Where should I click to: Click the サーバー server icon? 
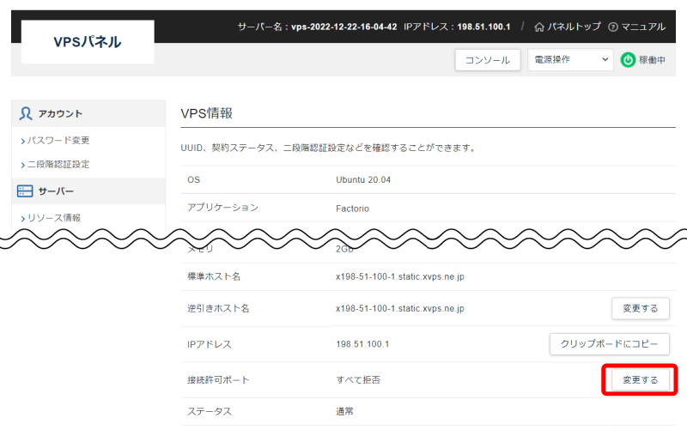tap(25, 191)
